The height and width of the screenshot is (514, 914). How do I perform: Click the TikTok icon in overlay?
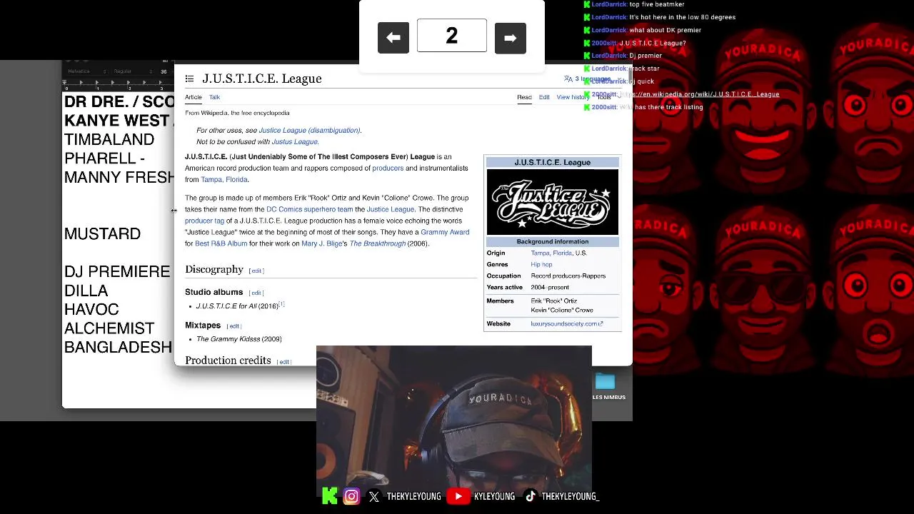[x=531, y=496]
